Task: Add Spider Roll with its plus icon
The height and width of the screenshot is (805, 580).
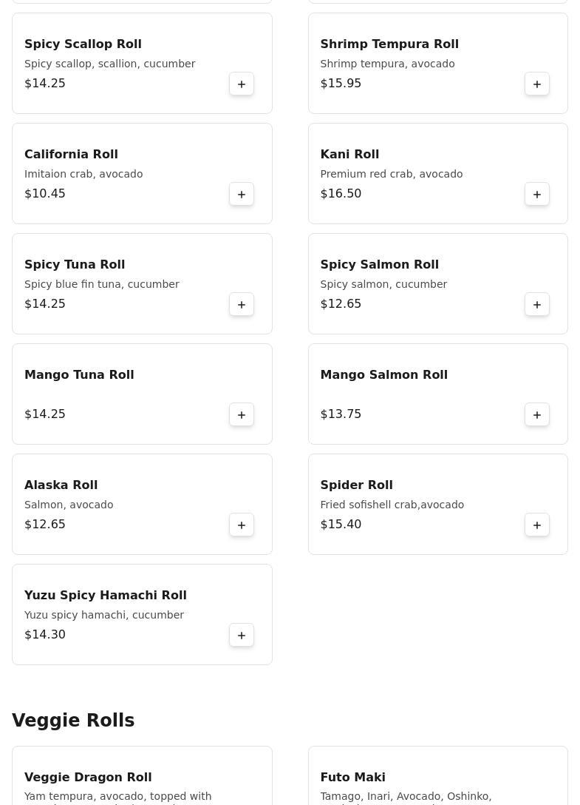Action: pyautogui.click(x=537, y=525)
